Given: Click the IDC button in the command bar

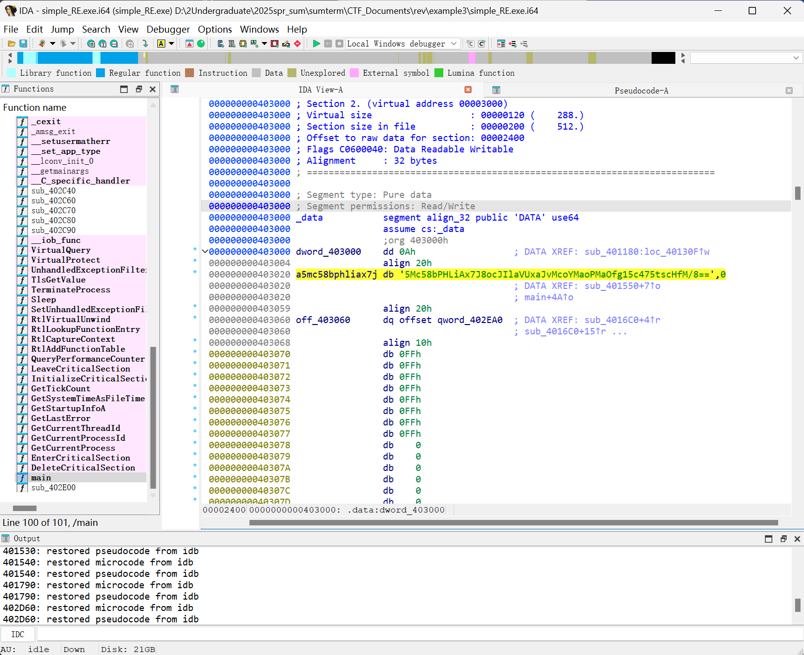Looking at the screenshot, I should (18, 634).
